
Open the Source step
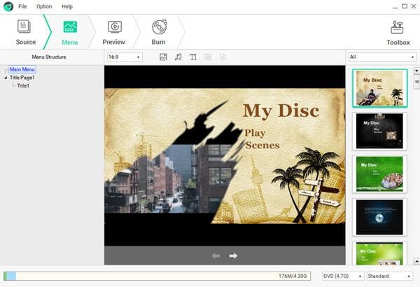pos(25,31)
